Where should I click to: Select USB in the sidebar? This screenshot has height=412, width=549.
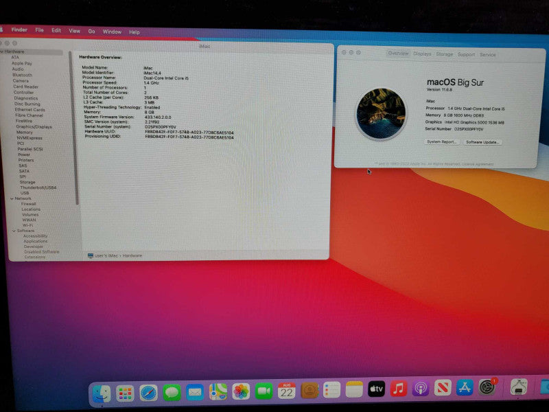click(25, 193)
